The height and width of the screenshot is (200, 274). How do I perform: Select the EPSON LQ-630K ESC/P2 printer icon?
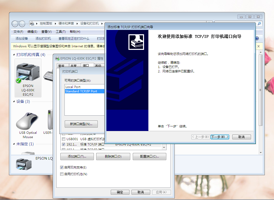tap(28, 78)
